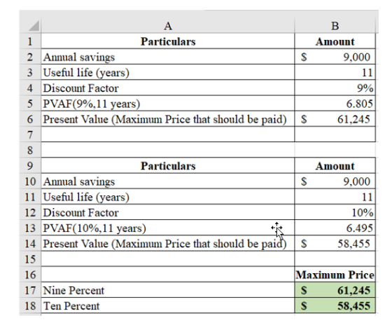Select column A header
This screenshot has width=392, height=325.
coord(168,26)
